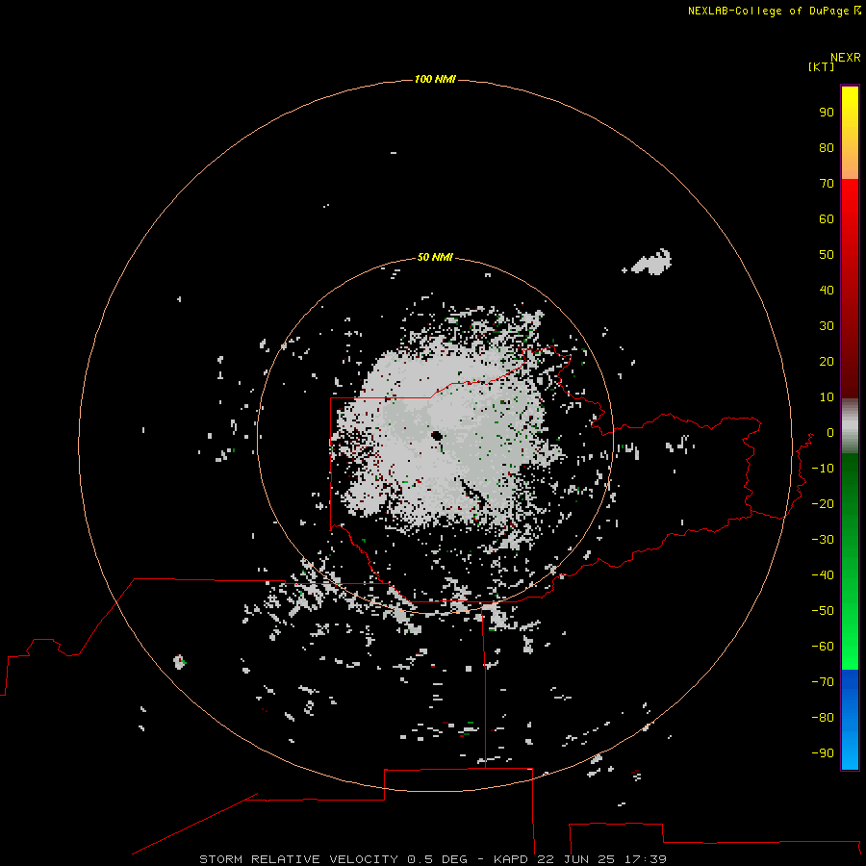
Task: Select the -70 scale label
Action: click(823, 681)
